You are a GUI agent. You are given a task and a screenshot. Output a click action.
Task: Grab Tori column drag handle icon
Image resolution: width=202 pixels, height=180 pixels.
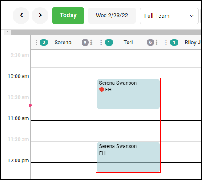(101, 43)
